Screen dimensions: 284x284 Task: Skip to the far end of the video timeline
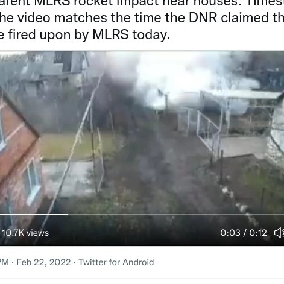[x=283, y=215]
